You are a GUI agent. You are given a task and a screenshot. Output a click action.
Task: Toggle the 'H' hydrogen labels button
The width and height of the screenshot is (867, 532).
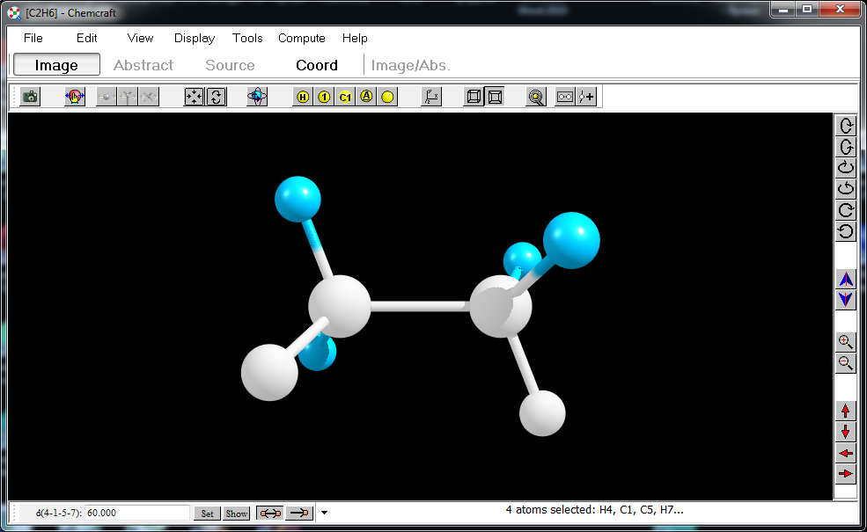(303, 97)
